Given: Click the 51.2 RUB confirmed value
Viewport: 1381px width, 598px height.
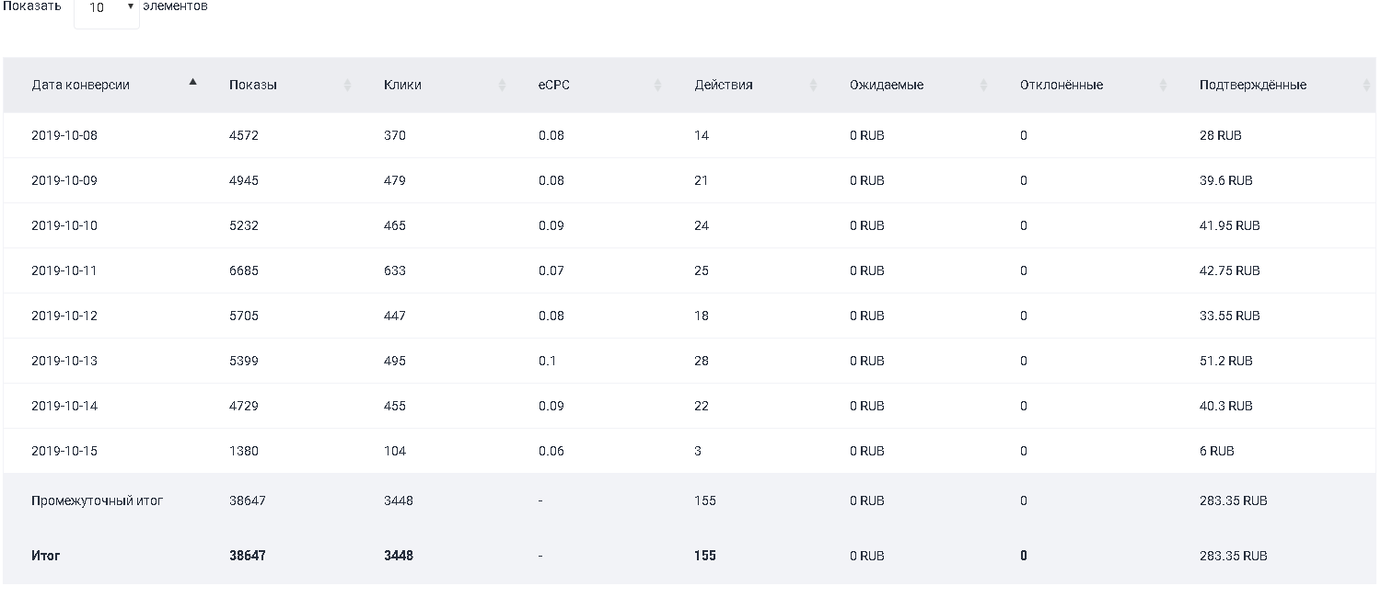Looking at the screenshot, I should click(x=1225, y=361).
